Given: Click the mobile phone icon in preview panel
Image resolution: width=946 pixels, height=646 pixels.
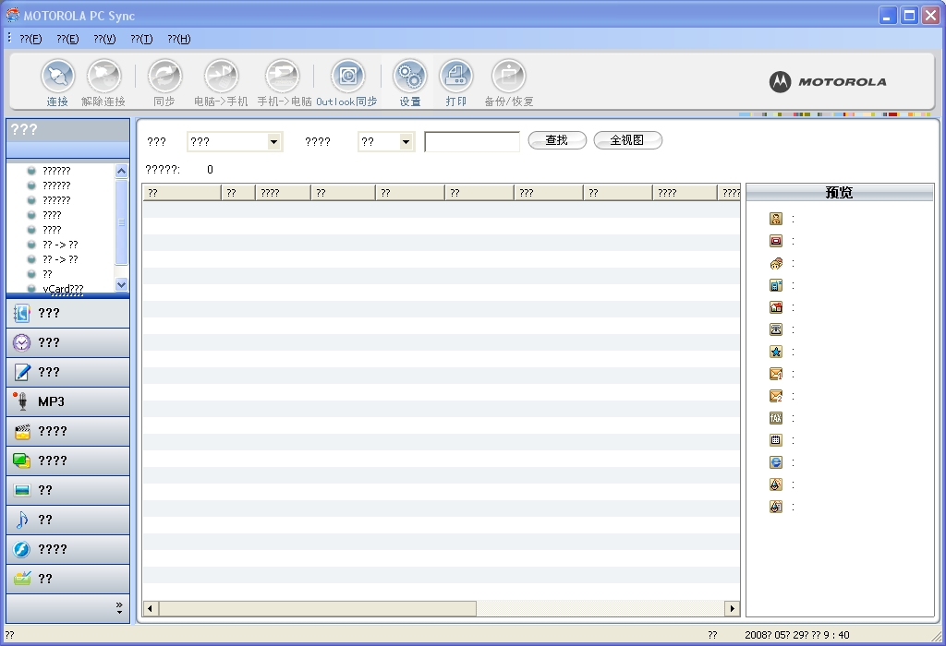Looking at the screenshot, I should pos(776,285).
